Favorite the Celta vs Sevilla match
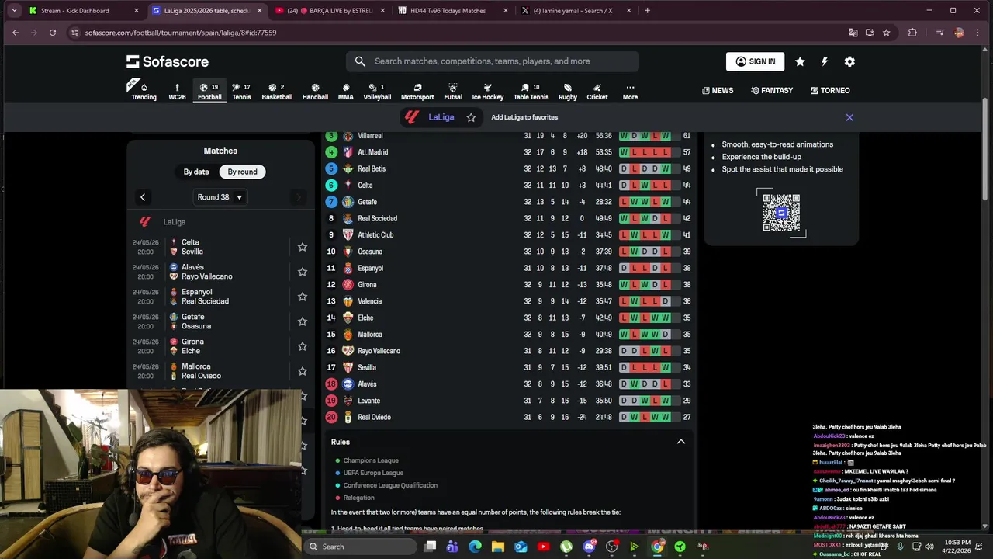993x559 pixels. point(303,247)
